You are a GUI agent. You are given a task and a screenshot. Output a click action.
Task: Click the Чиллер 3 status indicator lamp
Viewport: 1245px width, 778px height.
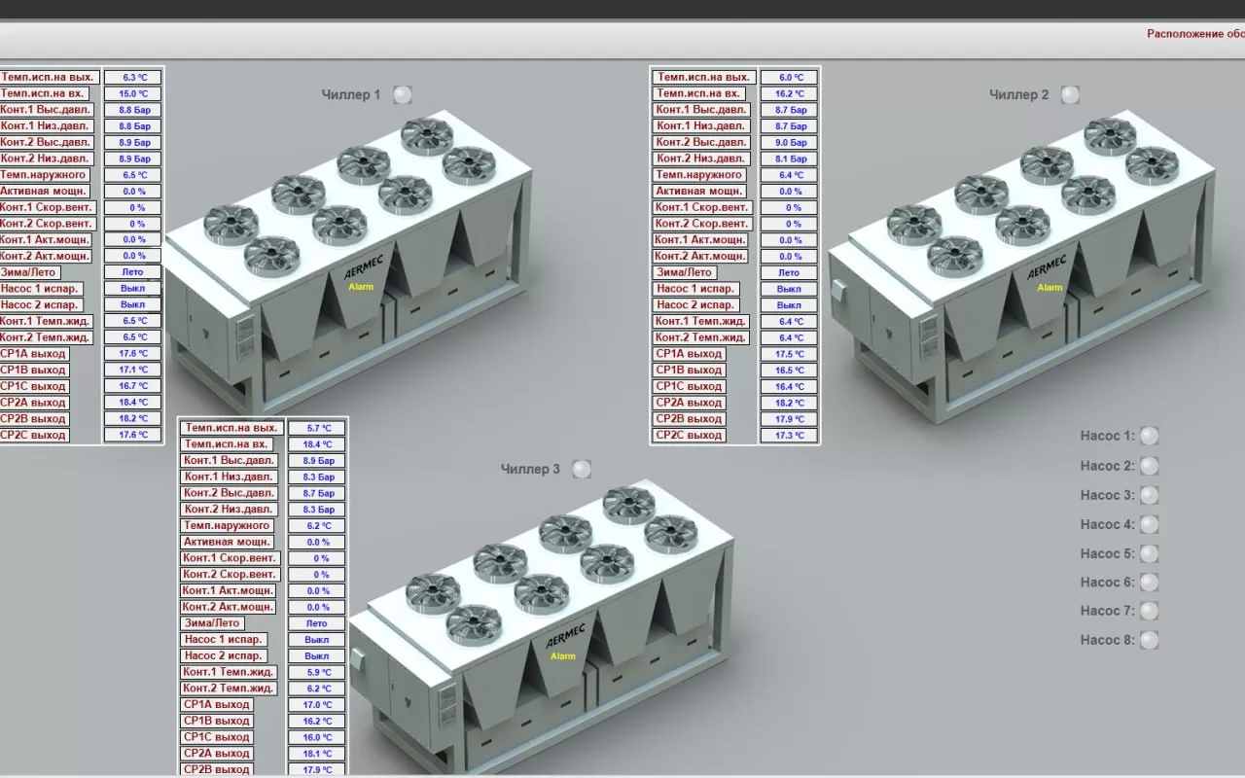582,469
